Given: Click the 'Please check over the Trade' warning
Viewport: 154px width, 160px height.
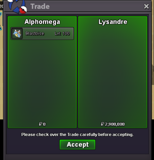Looking at the screenshot, I should pos(77,135).
